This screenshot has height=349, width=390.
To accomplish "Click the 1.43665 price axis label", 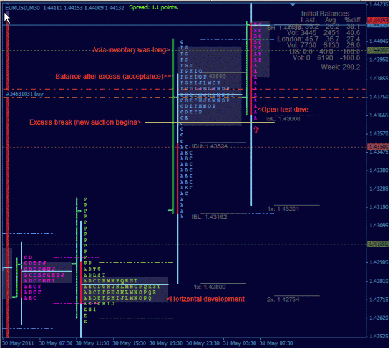I will (379, 115).
